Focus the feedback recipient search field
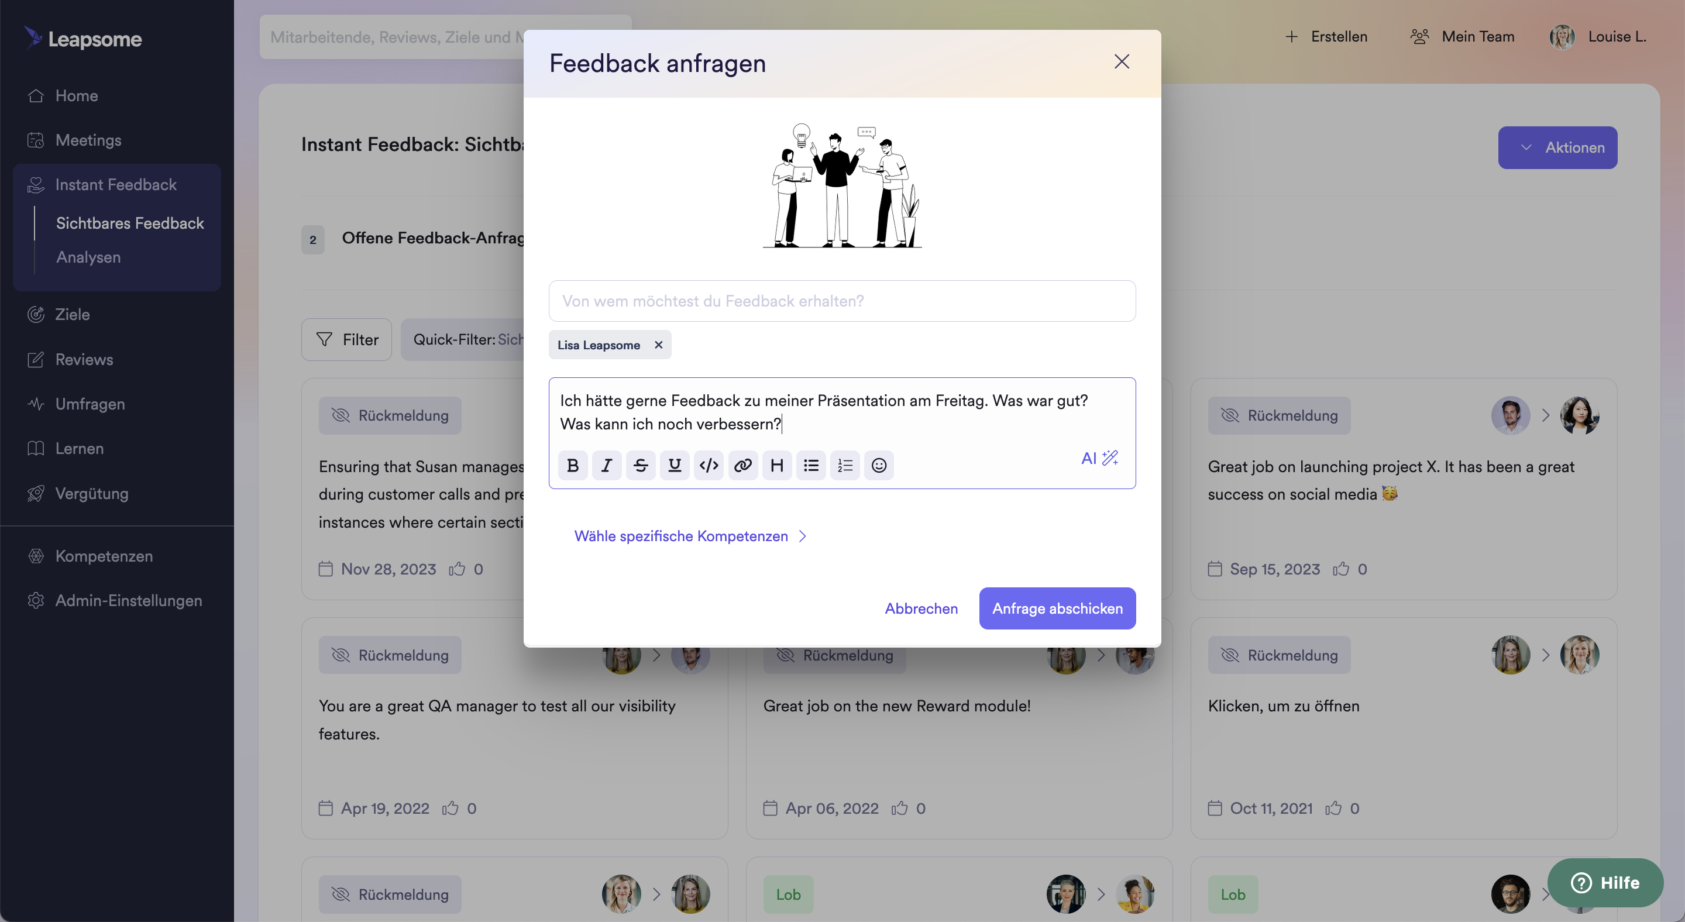The width and height of the screenshot is (1685, 922). click(x=842, y=301)
